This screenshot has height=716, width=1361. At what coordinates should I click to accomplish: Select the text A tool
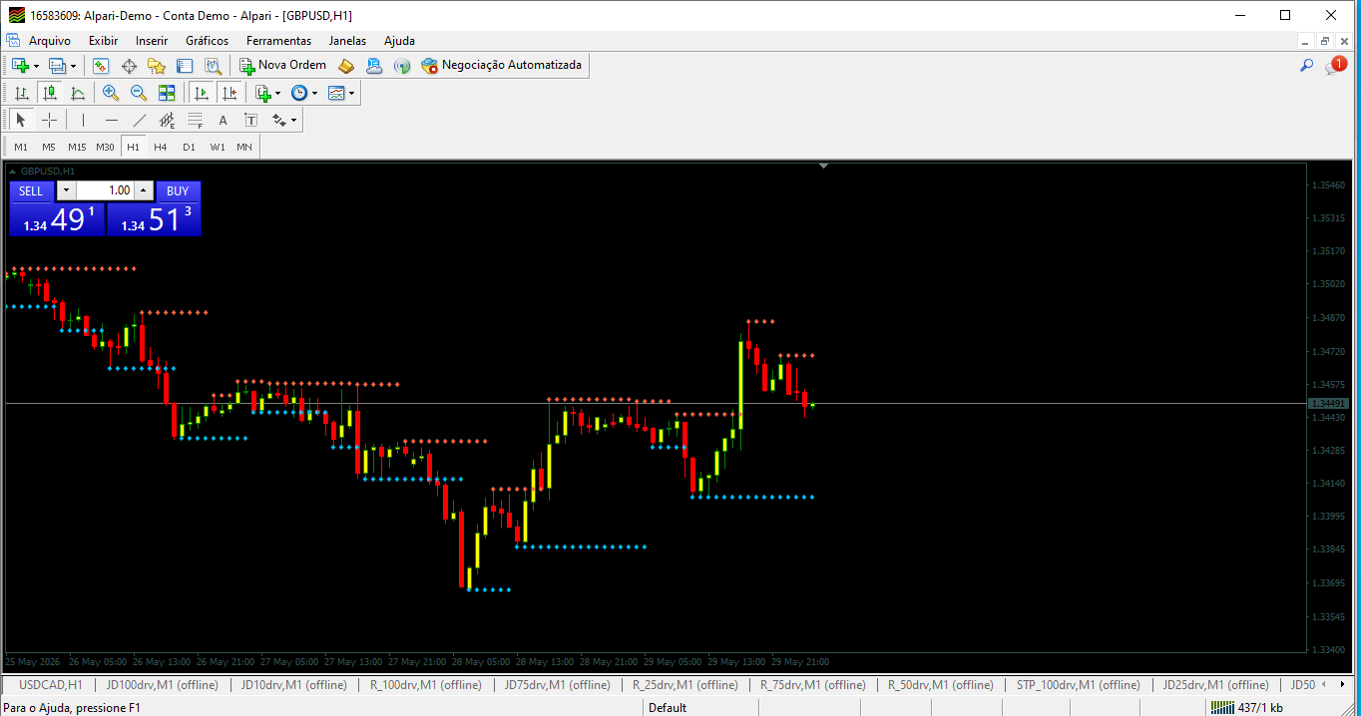pyautogui.click(x=223, y=121)
